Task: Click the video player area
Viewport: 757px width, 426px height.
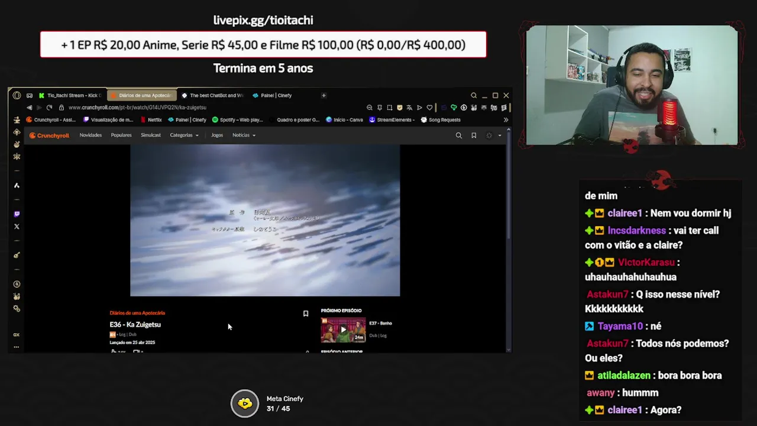Action: pos(265,220)
